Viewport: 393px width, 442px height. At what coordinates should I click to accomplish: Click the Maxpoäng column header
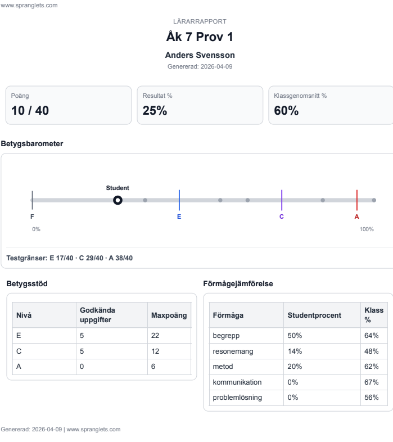[169, 315]
